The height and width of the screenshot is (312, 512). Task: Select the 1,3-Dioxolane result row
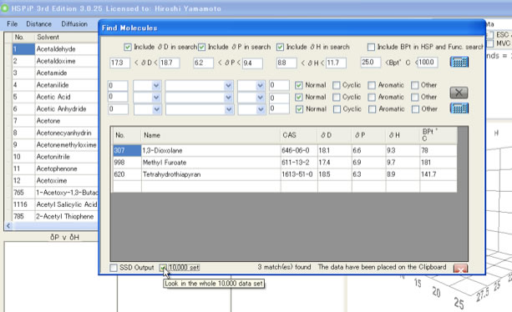[285, 150]
